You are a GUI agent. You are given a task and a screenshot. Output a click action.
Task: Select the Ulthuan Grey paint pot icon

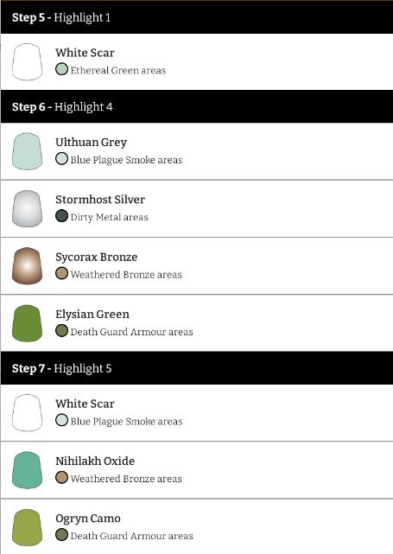pos(27,151)
